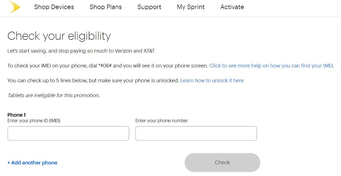Click the 'Phone 1' section heading
Image resolution: width=341 pixels, height=176 pixels.
point(16,115)
